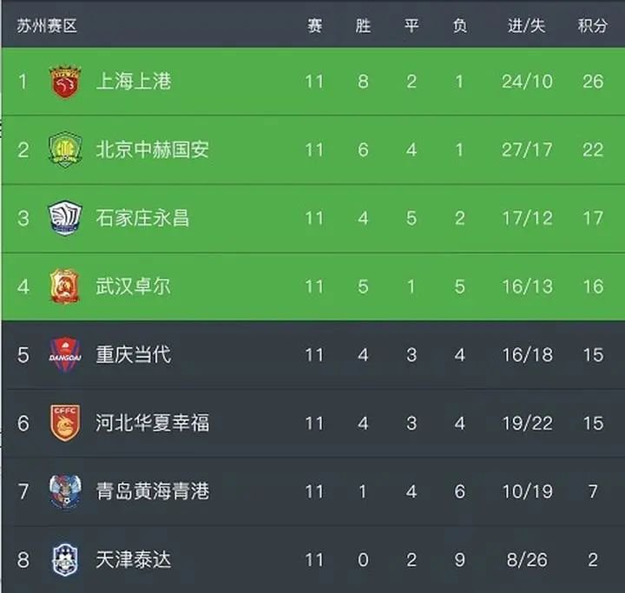Image resolution: width=625 pixels, height=593 pixels.
Task: Select the 武汉卓尔 team name
Action: (134, 287)
